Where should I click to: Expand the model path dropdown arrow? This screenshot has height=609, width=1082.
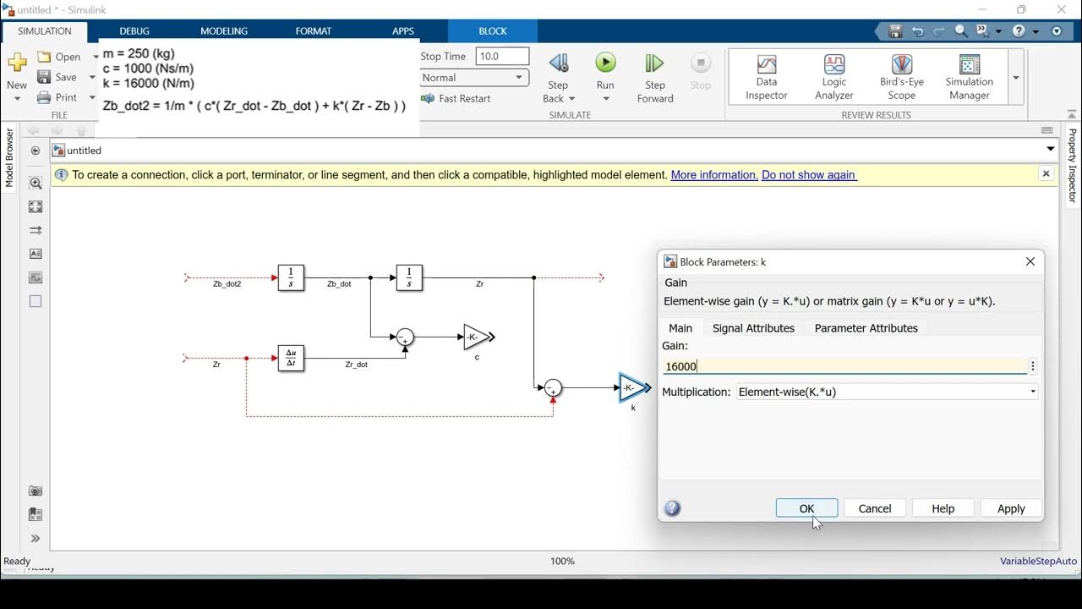1051,150
